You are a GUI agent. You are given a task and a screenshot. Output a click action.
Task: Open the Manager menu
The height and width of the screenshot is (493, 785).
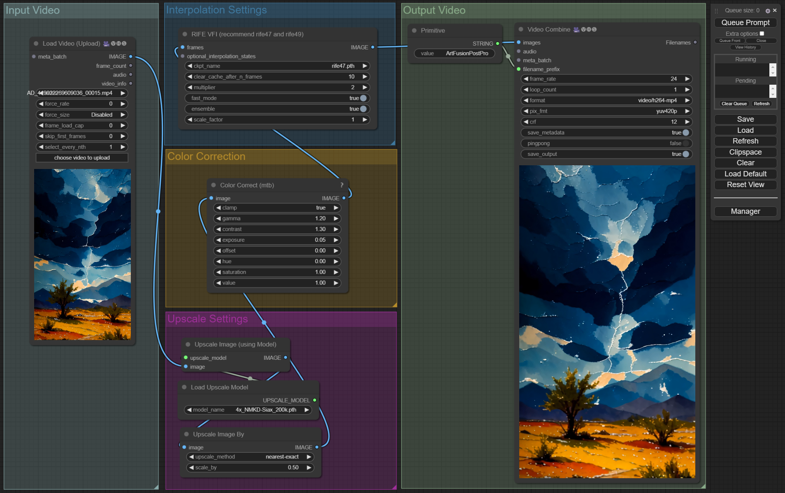tap(745, 211)
